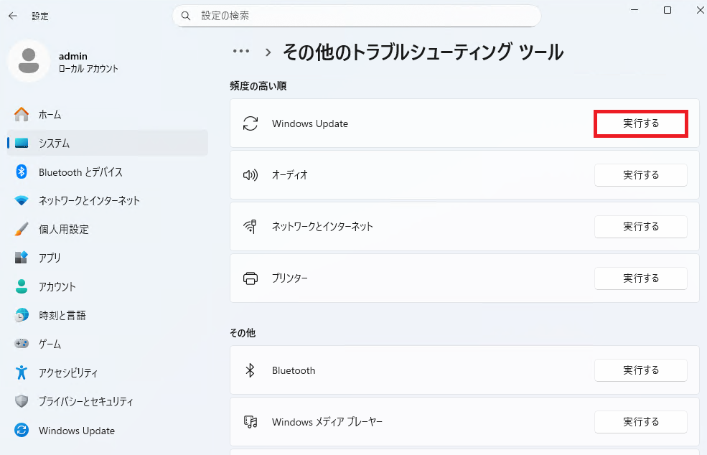Click the 設定の検索 search box
Image resolution: width=707 pixels, height=455 pixels.
click(357, 16)
